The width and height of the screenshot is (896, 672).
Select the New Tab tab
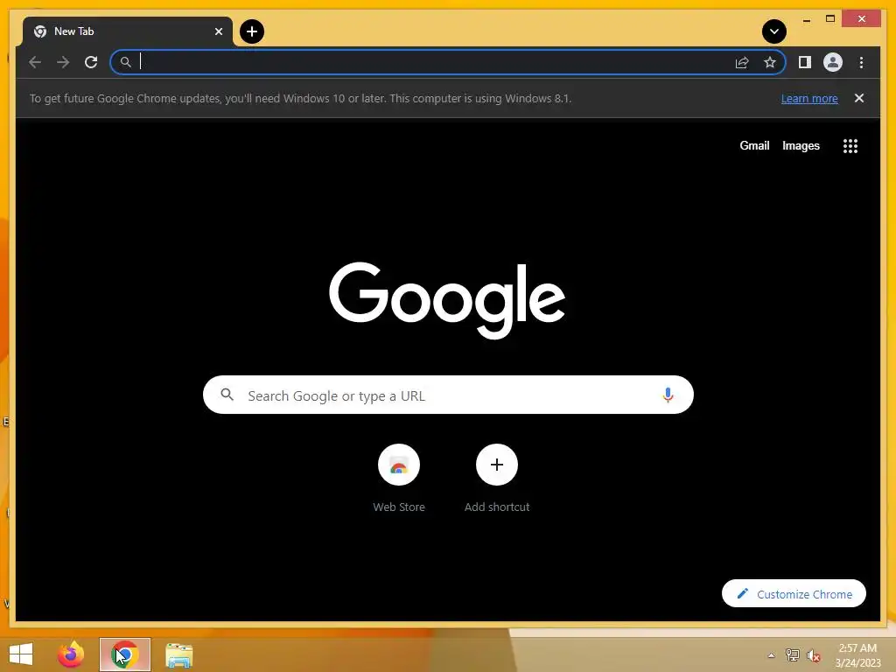tap(128, 31)
